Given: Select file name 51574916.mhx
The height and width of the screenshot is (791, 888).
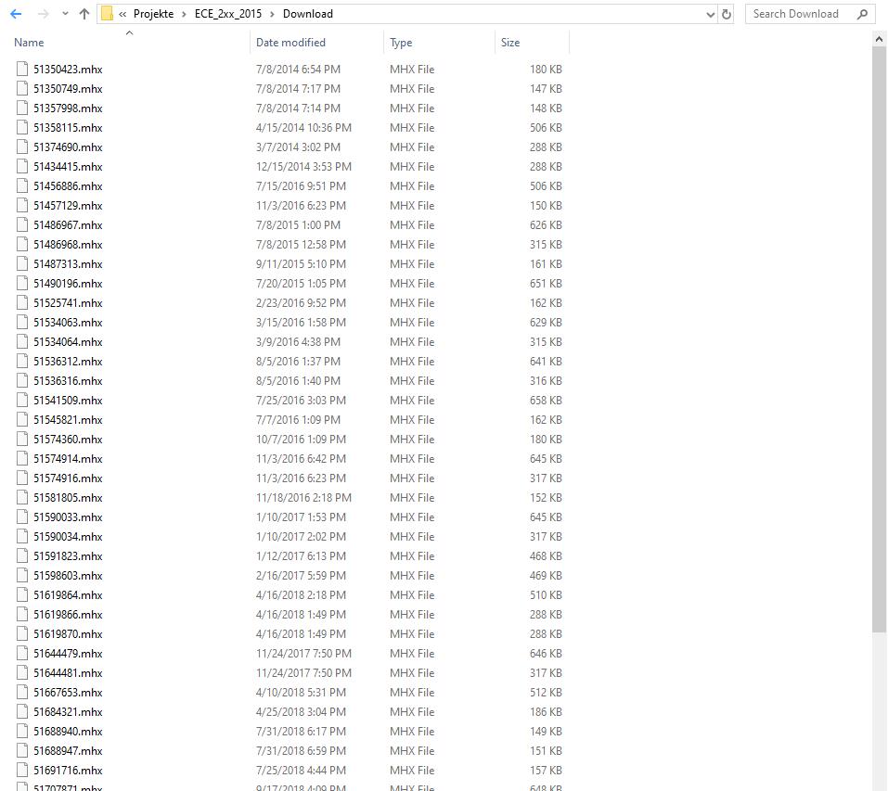Looking at the screenshot, I should point(68,478).
